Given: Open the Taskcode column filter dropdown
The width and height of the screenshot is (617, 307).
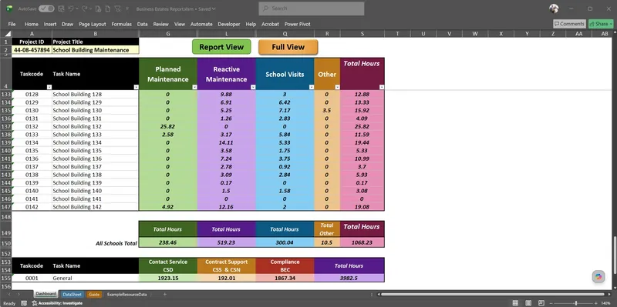Looking at the screenshot, I should pyautogui.click(x=49, y=87).
